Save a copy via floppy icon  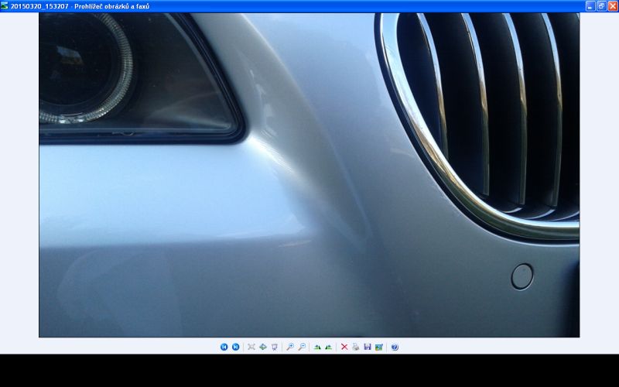coord(368,347)
